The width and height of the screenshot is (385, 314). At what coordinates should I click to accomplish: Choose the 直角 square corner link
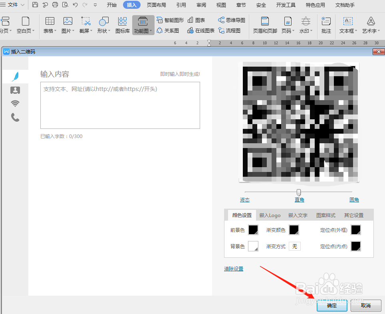click(x=299, y=200)
